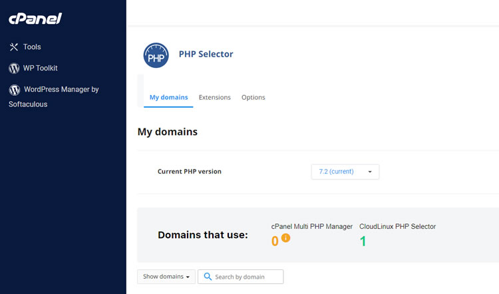499x294 pixels.
Task: Switch to the Options tab
Action: coord(253,97)
